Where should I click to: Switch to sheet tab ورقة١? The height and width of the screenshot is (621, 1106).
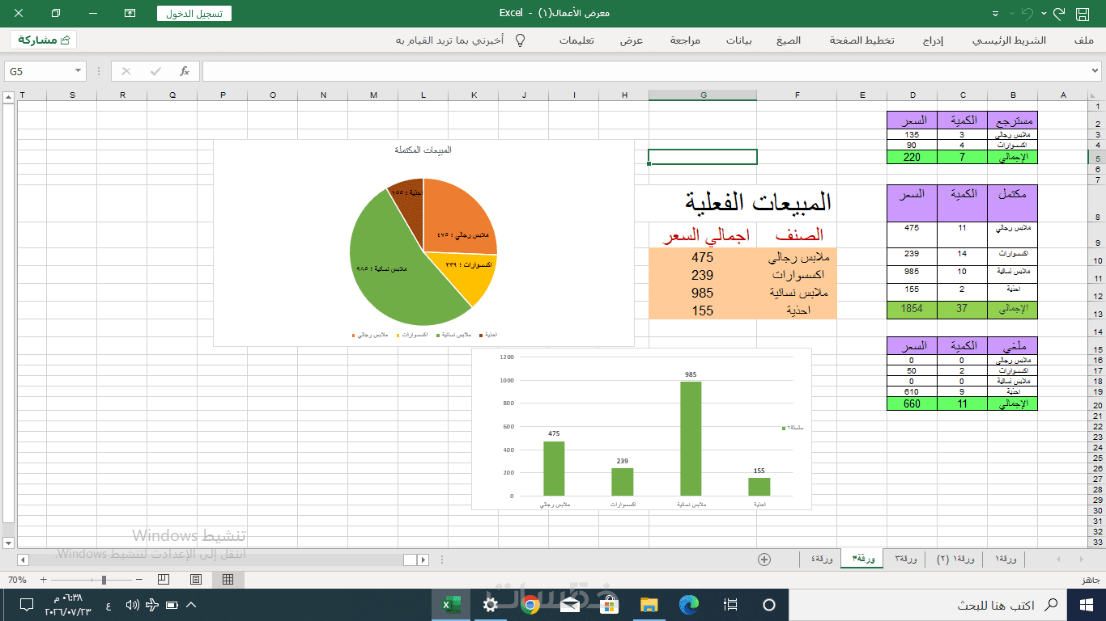pos(1005,559)
